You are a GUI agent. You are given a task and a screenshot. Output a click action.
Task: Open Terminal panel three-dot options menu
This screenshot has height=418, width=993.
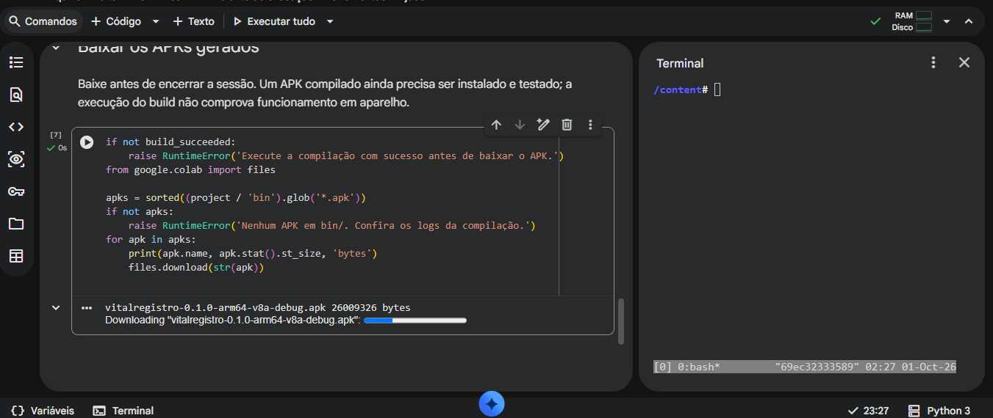pos(933,63)
